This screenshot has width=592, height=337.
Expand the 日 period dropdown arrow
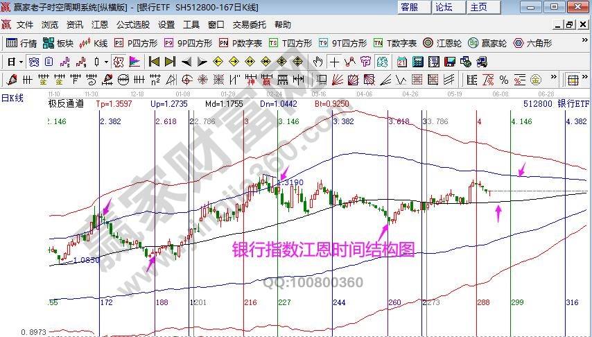point(21,61)
